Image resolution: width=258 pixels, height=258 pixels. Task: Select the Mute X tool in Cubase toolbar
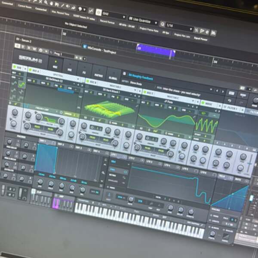tap(40, 2)
